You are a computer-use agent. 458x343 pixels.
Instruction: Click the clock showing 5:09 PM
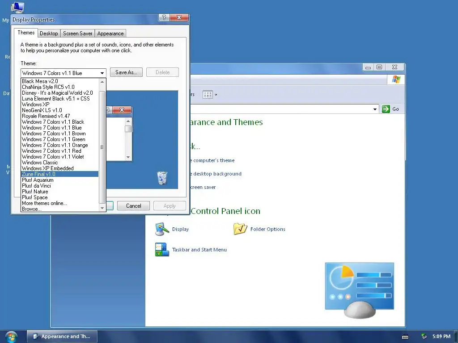[441, 336]
